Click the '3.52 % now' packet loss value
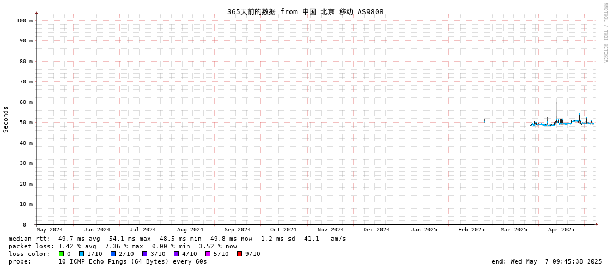The width and height of the screenshot is (611, 269). 218,247
